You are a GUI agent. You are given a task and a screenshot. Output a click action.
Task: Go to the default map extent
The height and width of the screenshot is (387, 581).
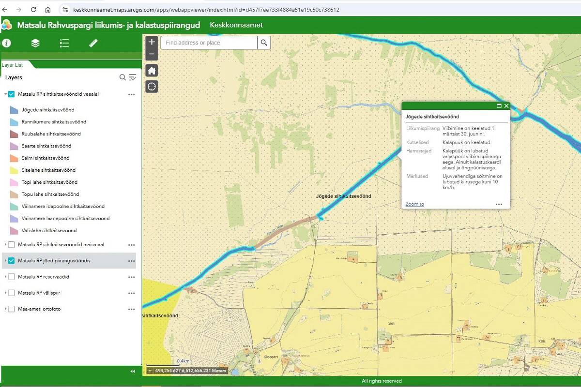coord(152,71)
